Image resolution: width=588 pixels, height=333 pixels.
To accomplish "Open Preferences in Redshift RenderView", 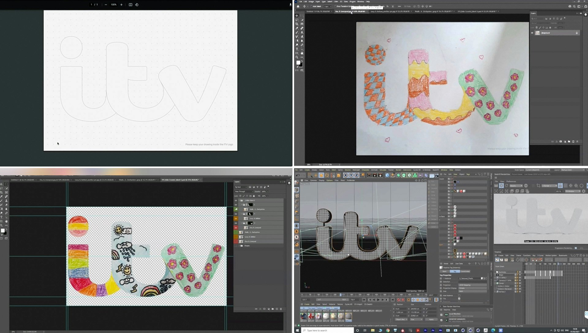I will click(x=511, y=181).
